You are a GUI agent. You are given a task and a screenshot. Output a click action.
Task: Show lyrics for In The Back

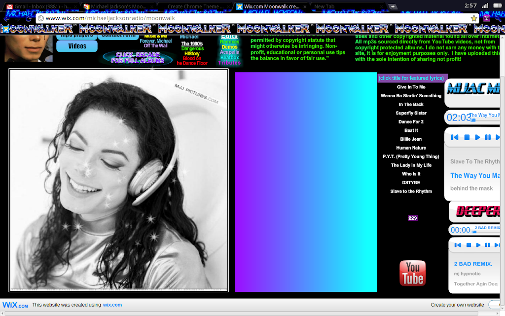point(411,105)
